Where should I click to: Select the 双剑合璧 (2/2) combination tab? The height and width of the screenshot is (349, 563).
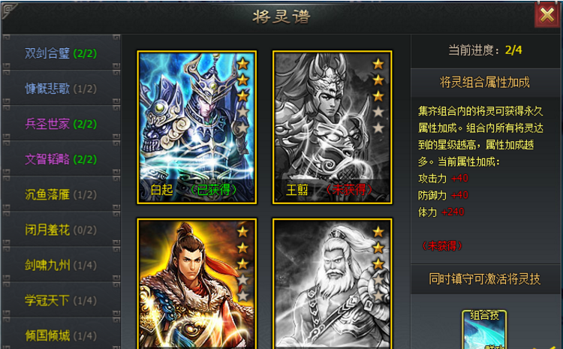click(x=61, y=53)
